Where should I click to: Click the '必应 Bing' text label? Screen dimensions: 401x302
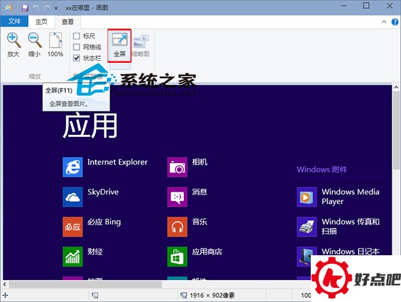[104, 222]
